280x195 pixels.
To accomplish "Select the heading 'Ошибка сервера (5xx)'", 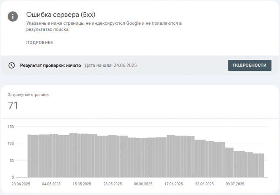I will 61,14.
